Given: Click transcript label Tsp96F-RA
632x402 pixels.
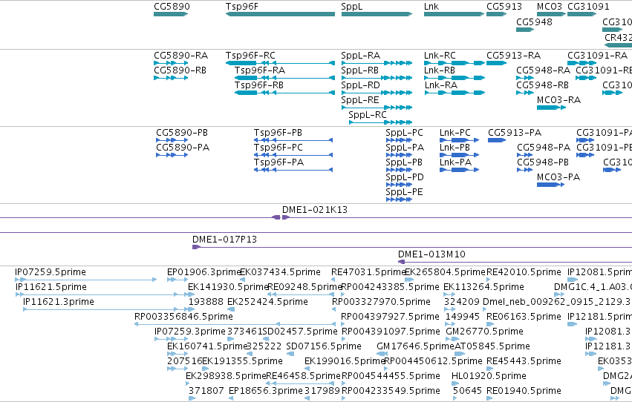Looking at the screenshot, I should [260, 70].
